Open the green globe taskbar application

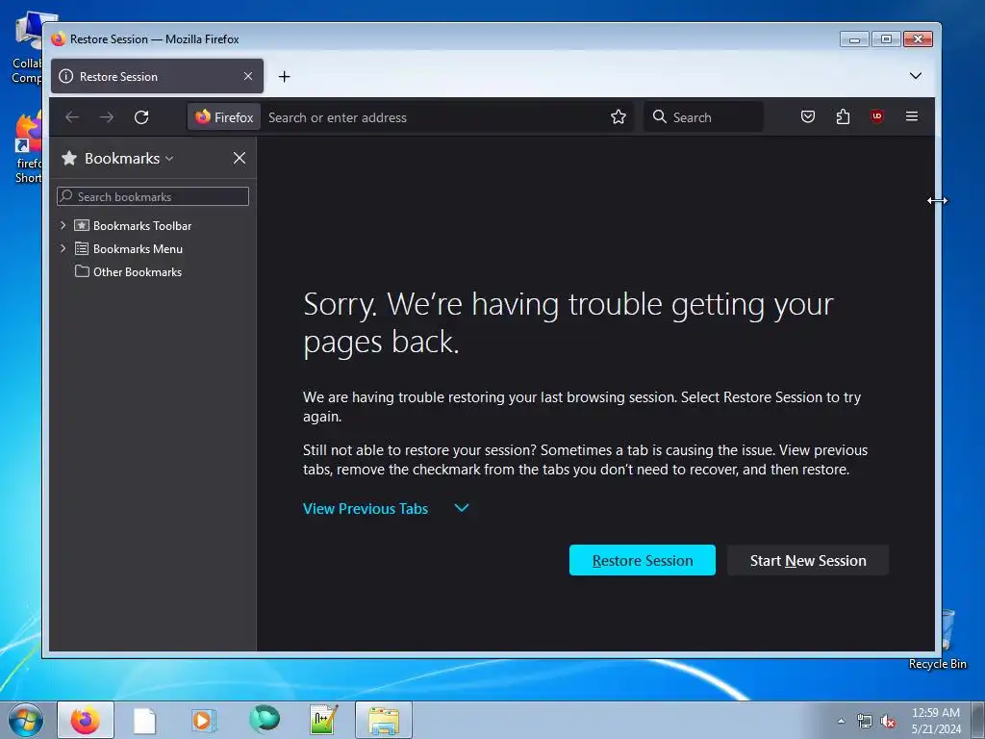264,720
